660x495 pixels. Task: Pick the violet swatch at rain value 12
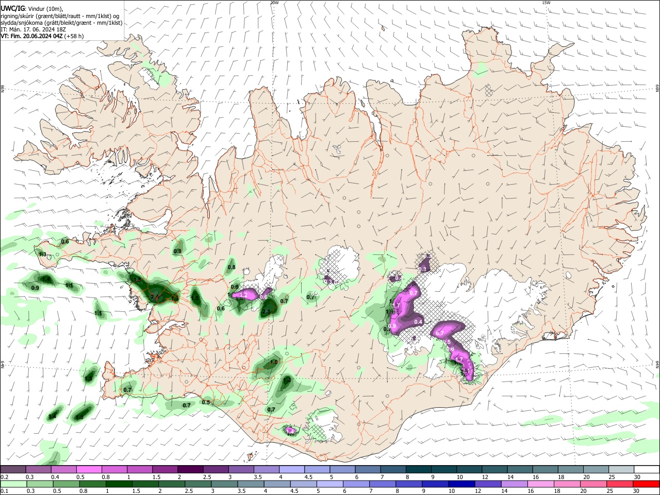(488, 484)
